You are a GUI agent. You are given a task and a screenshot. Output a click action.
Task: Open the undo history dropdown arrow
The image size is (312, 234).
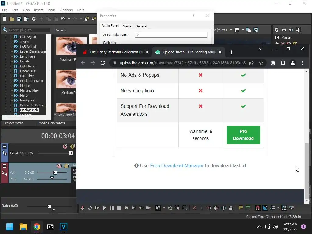[69, 19]
